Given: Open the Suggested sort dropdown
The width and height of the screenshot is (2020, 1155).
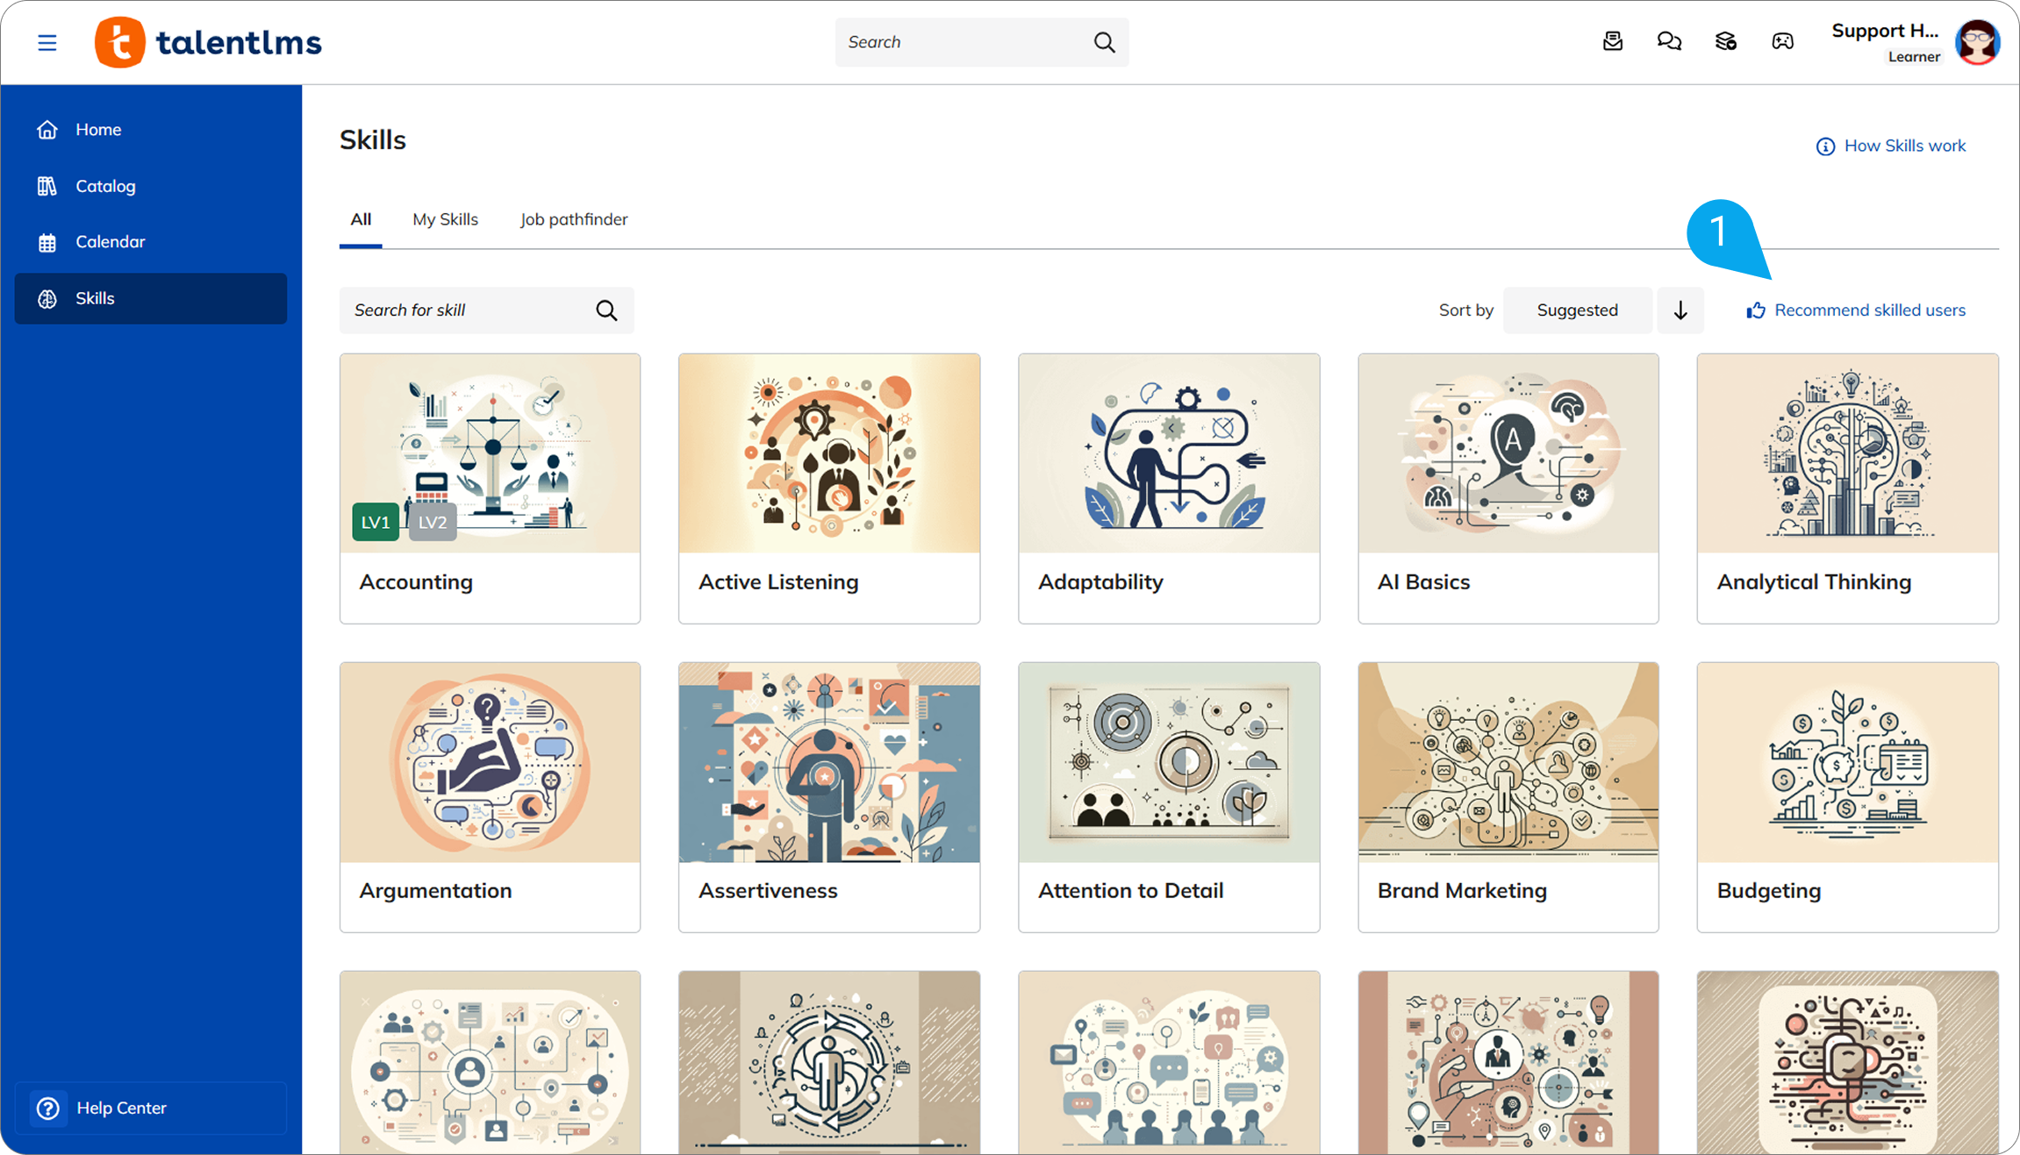Looking at the screenshot, I should pyautogui.click(x=1577, y=310).
